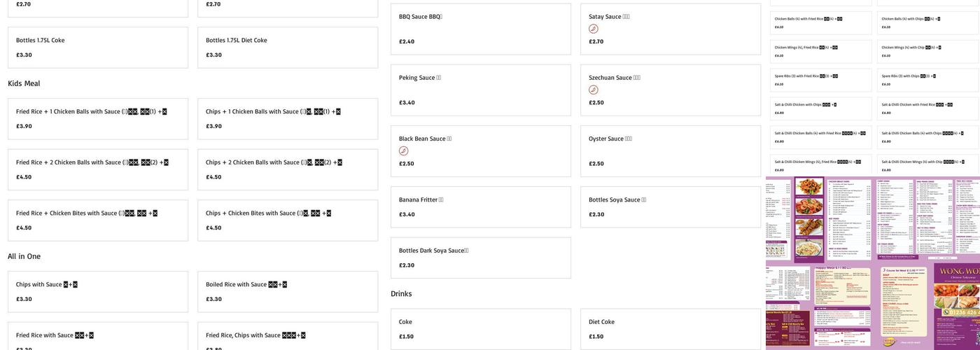Add Fried Rice + Chicken Bites with Sauce
This screenshot has height=350, width=980.
coord(98,220)
